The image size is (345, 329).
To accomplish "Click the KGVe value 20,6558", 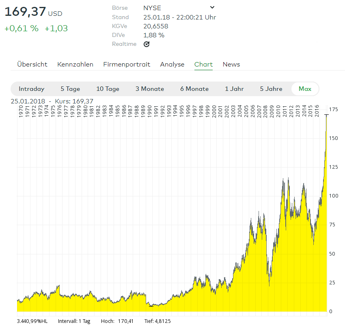I will coord(156,26).
